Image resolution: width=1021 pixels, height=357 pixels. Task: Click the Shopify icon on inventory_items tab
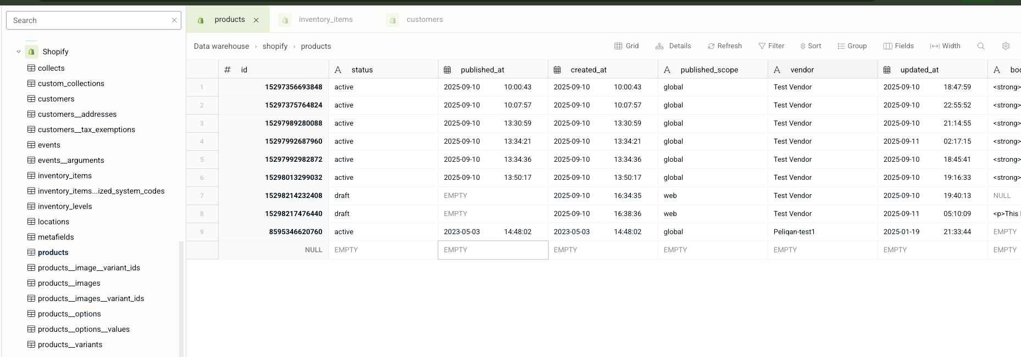pyautogui.click(x=285, y=20)
